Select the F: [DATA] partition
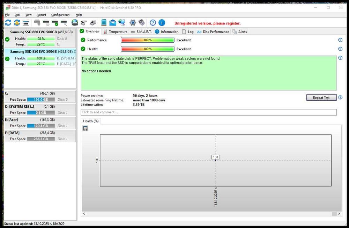The height and width of the screenshot is (228, 349). [40, 136]
